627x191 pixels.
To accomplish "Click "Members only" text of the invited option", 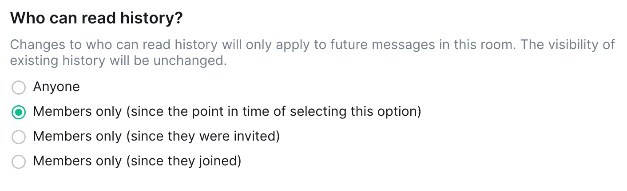I will pos(77,137).
